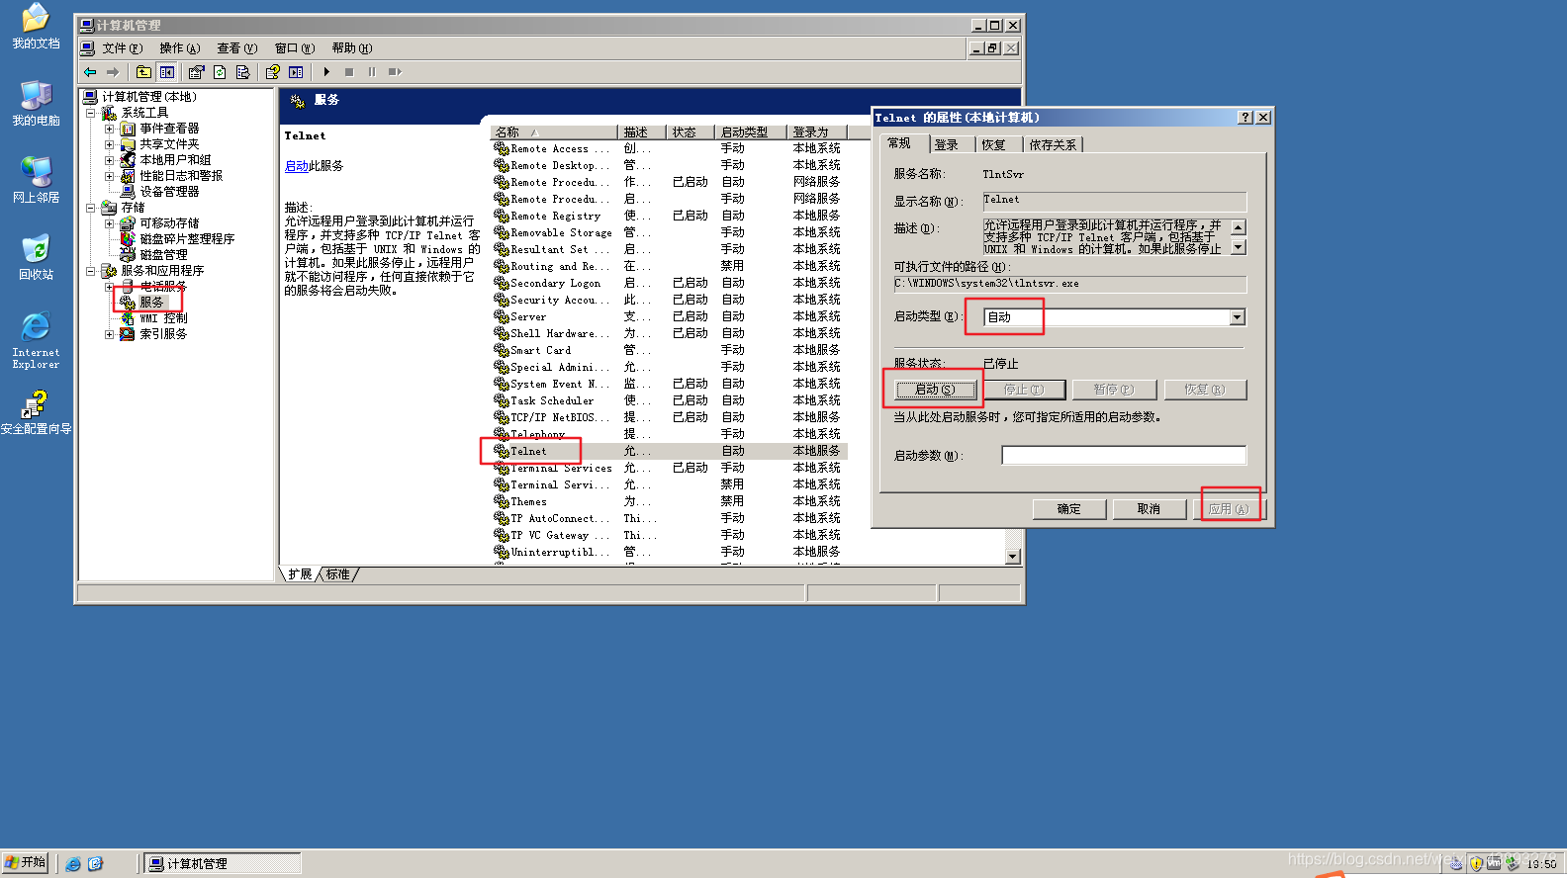Click the Stop service square icon

pyautogui.click(x=349, y=72)
